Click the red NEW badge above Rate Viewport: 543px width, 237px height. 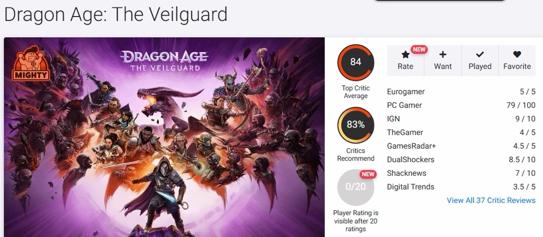tap(419, 50)
